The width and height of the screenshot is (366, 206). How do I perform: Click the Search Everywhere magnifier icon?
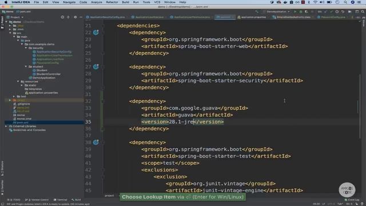[x=363, y=11]
